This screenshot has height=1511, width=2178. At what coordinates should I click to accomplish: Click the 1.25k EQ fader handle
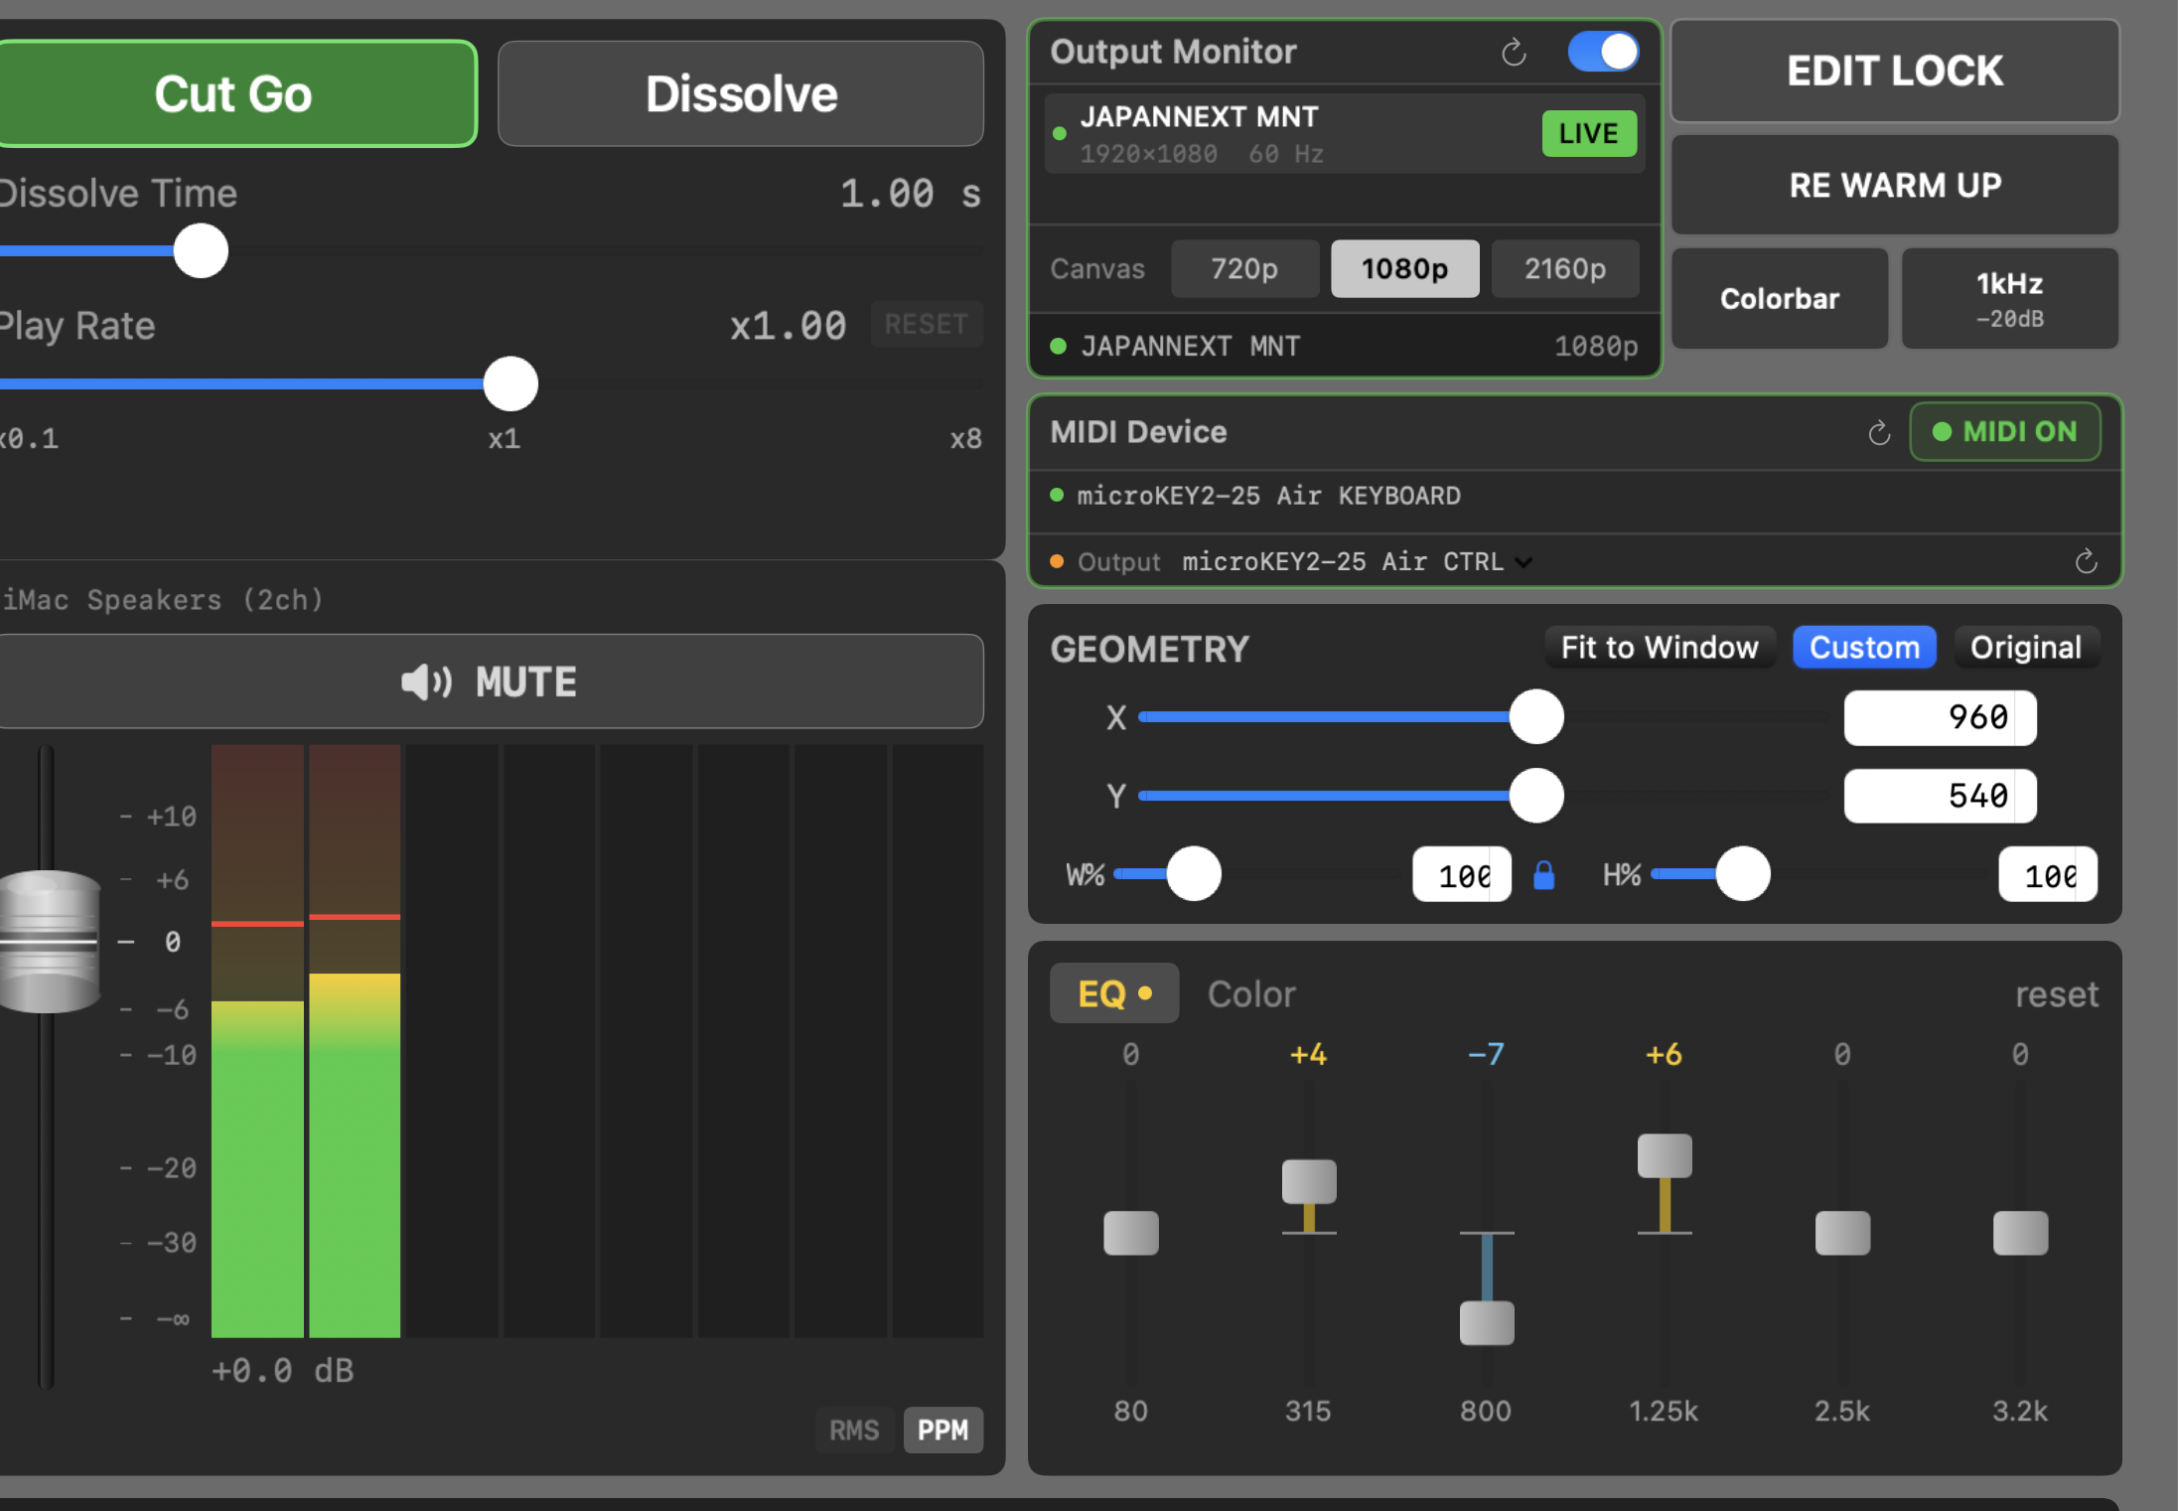point(1665,1155)
